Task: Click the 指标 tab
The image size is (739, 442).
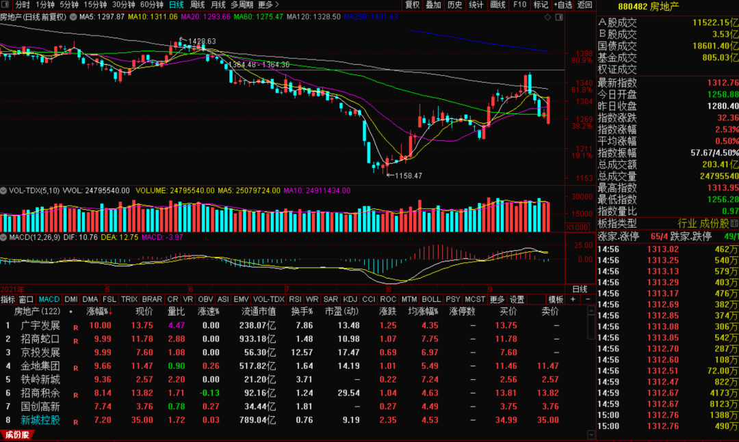Action: click(8, 299)
